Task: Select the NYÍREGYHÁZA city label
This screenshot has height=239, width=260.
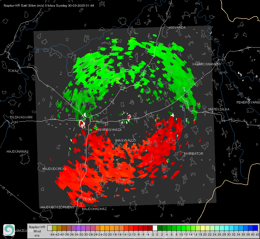Action: 110,130
